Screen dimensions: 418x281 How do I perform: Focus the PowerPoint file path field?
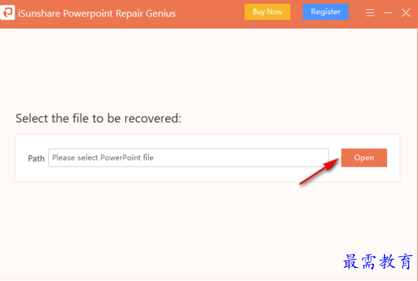coord(188,157)
